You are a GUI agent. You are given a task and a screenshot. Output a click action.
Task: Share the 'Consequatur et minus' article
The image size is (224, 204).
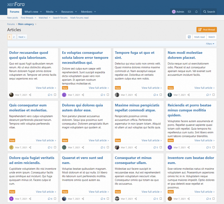136,199
